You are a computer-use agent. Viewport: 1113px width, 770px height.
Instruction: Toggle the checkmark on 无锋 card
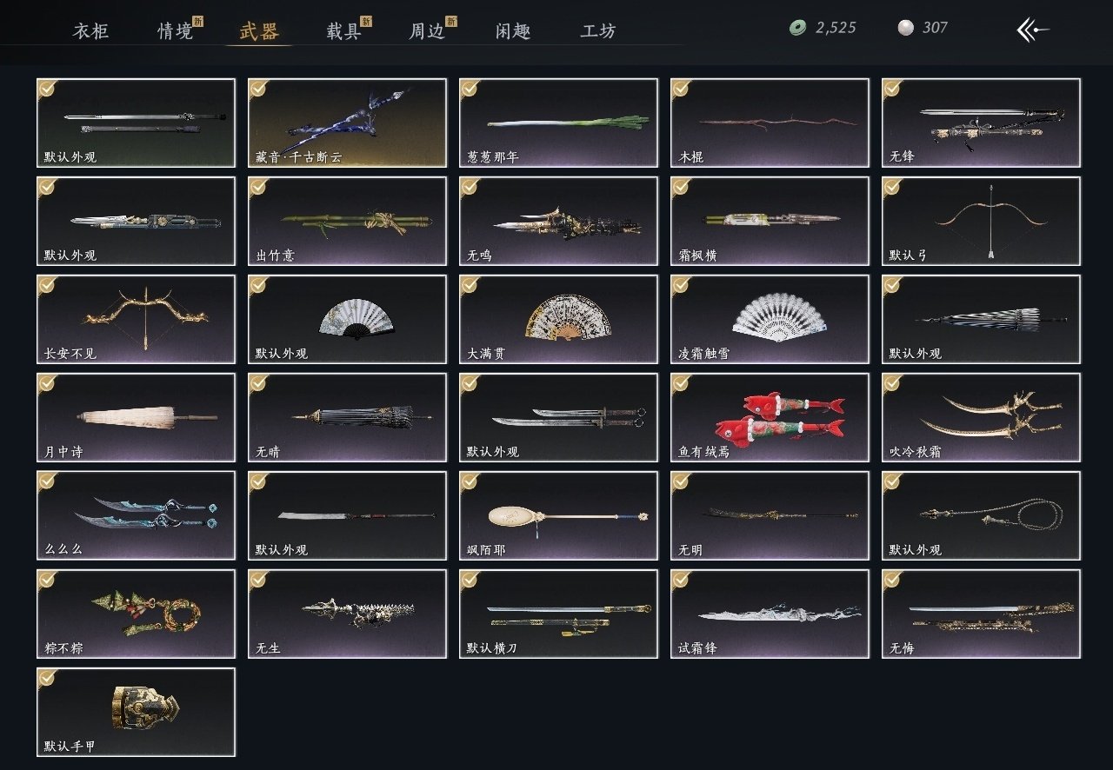[892, 88]
